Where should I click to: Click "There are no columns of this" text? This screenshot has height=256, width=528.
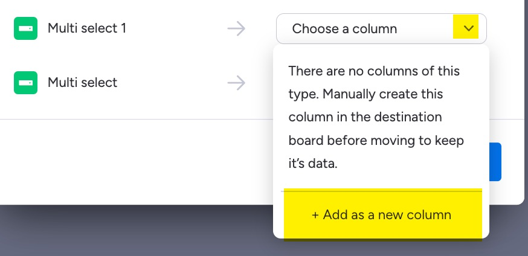click(x=374, y=71)
